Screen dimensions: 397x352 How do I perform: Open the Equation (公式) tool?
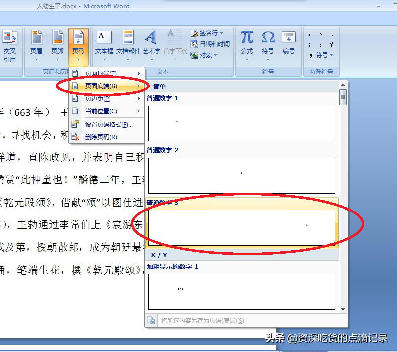click(x=247, y=46)
